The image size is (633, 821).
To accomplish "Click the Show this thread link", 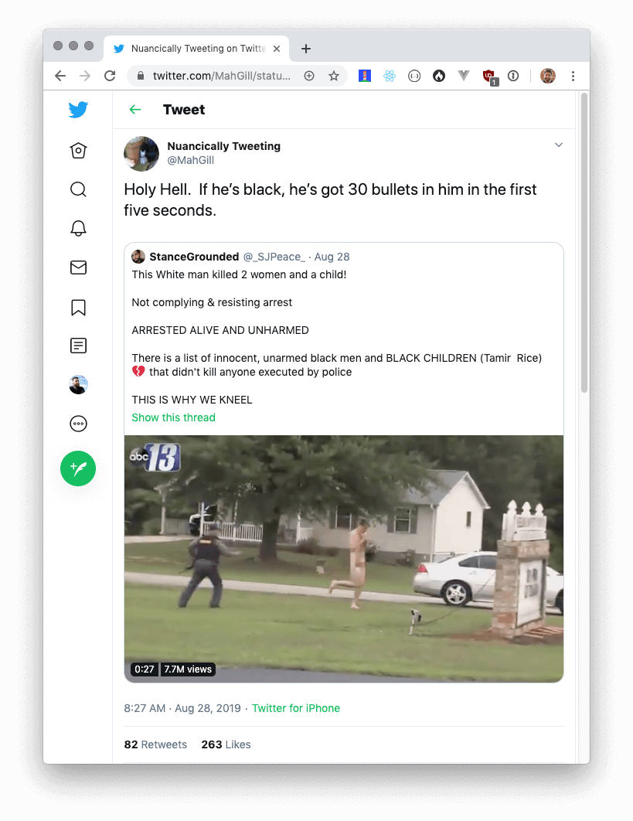I will (x=173, y=417).
